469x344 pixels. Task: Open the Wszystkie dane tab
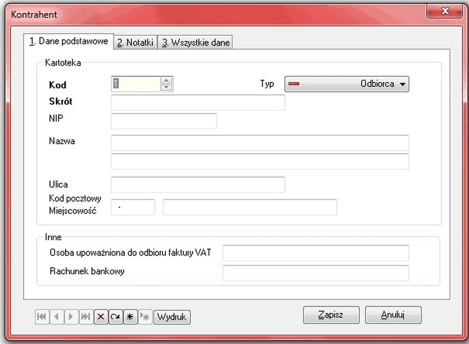[195, 42]
